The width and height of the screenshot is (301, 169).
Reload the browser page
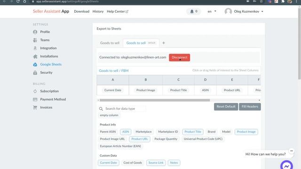pyautogui.click(x=18, y=1)
